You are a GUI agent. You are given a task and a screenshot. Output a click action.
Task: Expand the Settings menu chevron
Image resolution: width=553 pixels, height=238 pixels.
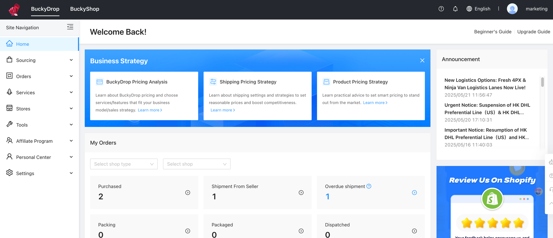pos(71,173)
